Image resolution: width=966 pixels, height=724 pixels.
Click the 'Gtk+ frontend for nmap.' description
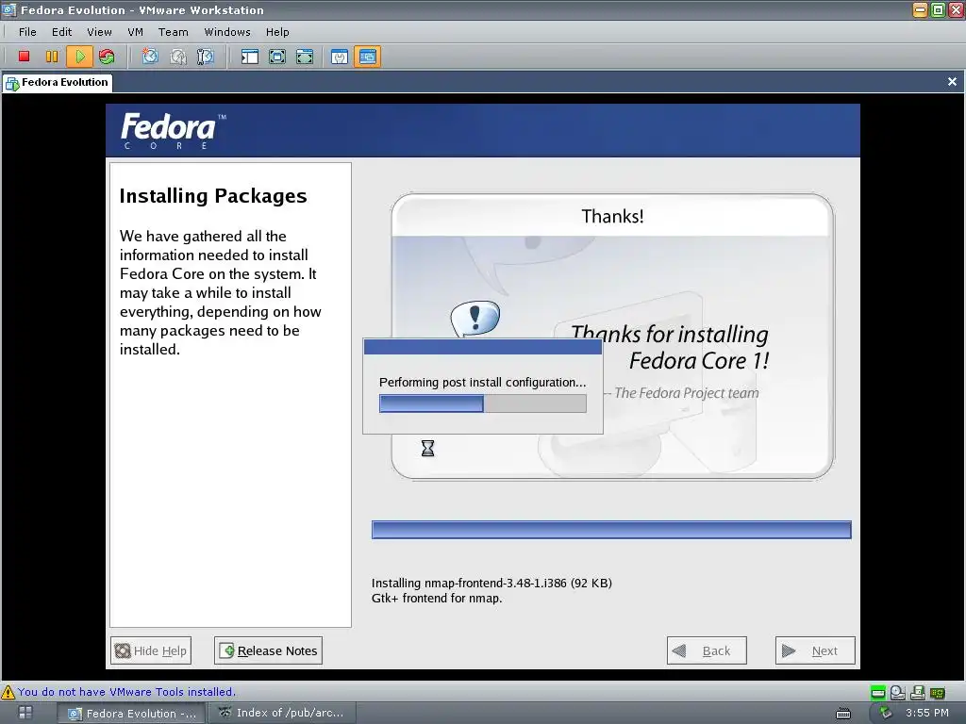point(437,599)
